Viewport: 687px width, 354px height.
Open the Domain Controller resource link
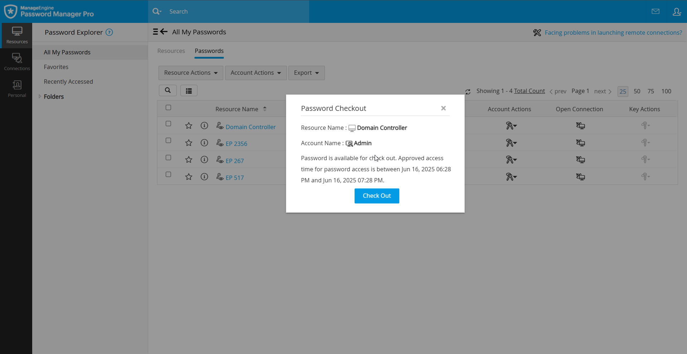pyautogui.click(x=250, y=127)
